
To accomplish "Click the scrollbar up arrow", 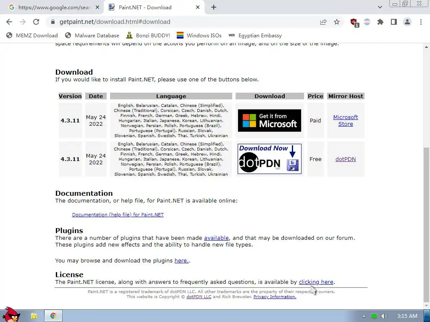I will (427, 47).
